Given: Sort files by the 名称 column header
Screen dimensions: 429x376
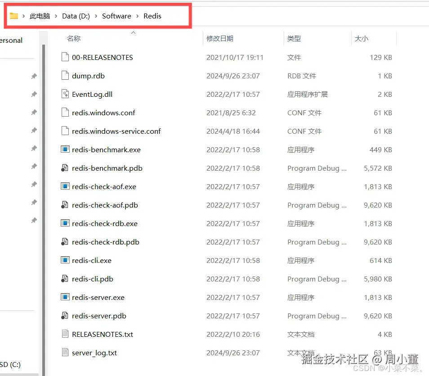Looking at the screenshot, I should (74, 38).
